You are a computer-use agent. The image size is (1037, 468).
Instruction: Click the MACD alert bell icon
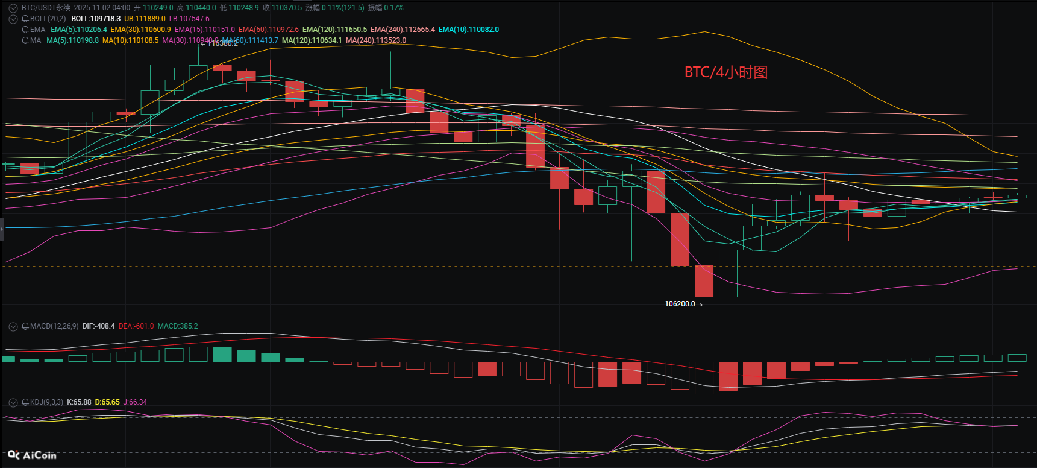click(x=25, y=326)
